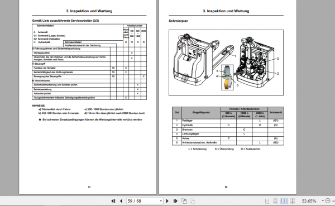The height and width of the screenshot is (206, 335).
Task: Click the previous view icon with green arrow
Action: click(x=184, y=201)
